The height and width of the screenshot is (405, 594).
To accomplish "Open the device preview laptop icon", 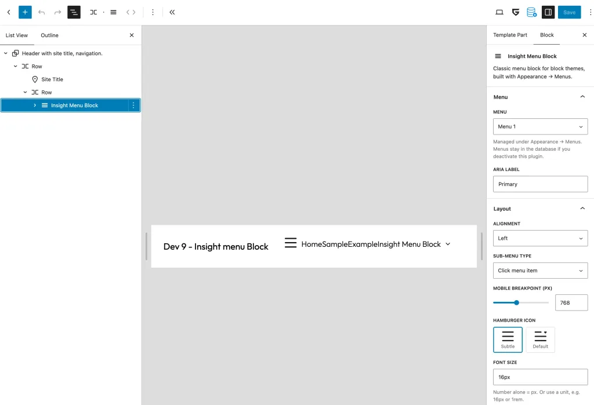I will pyautogui.click(x=499, y=12).
